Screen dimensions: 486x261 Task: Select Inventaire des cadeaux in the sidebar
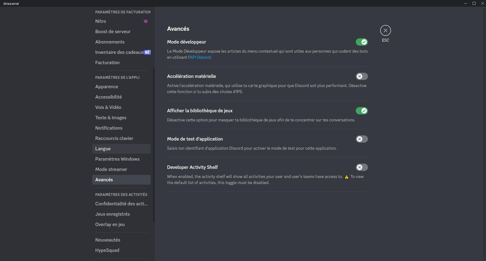pos(121,52)
